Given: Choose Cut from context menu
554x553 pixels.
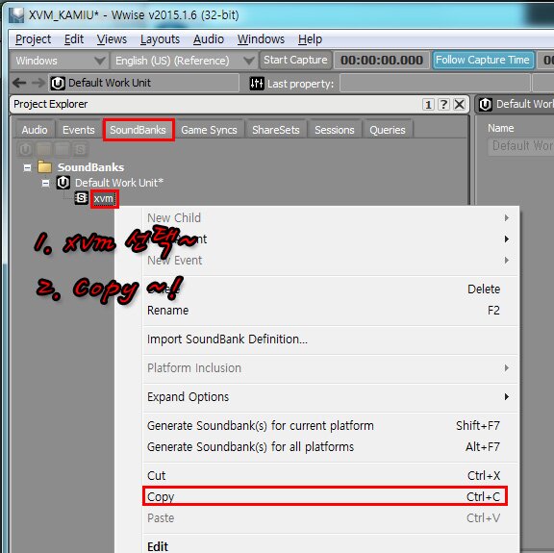Looking at the screenshot, I should pyautogui.click(x=330, y=476).
